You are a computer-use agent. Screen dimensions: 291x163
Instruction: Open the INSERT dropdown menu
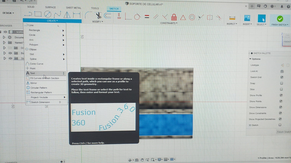[247, 24]
